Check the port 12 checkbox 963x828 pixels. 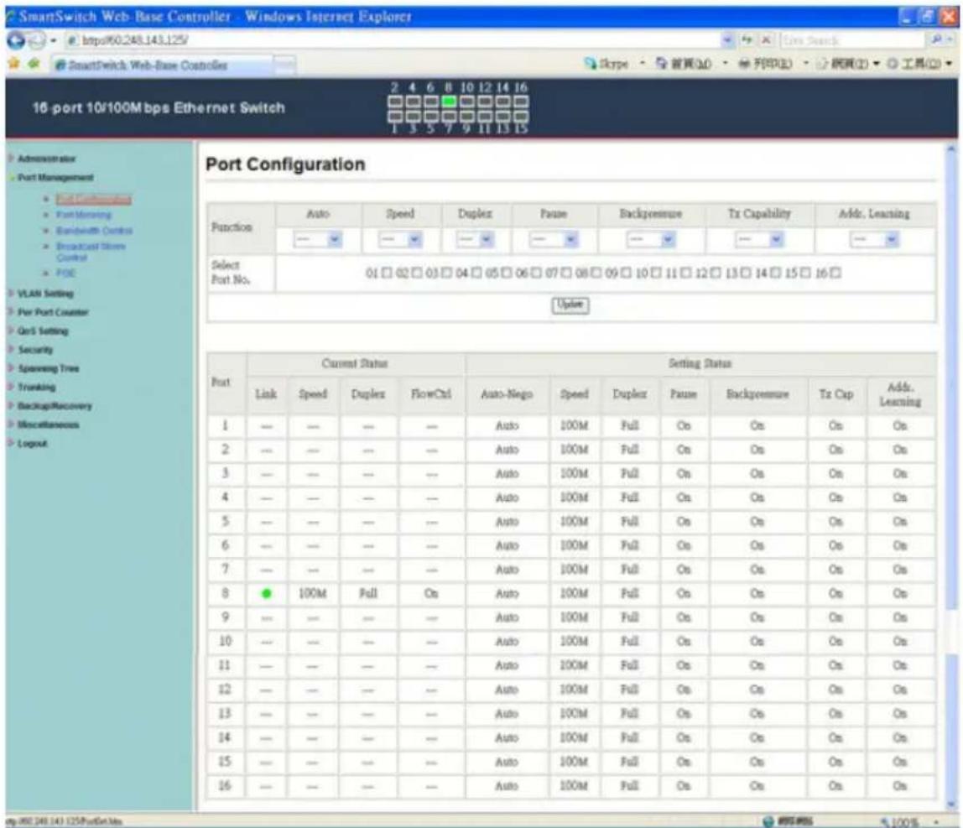(716, 273)
